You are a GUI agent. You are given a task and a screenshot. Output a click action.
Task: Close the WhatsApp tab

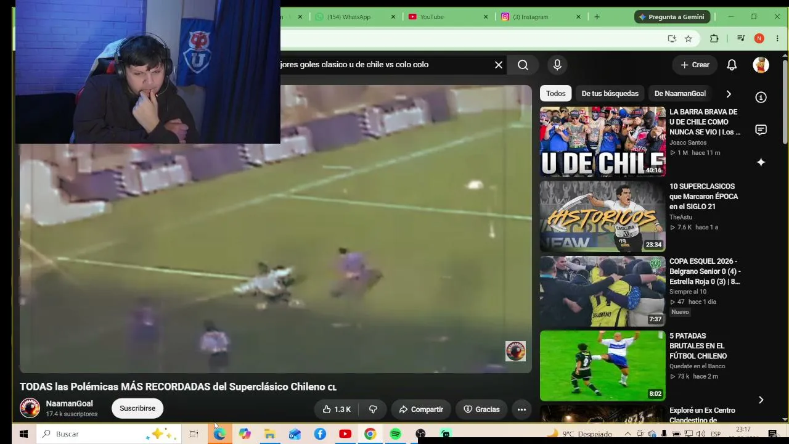pos(393,17)
